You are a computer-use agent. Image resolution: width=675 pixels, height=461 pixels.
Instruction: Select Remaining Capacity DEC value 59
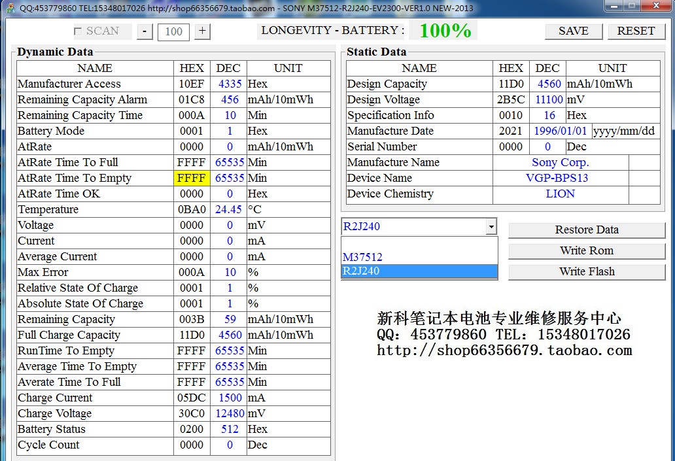[x=228, y=319]
